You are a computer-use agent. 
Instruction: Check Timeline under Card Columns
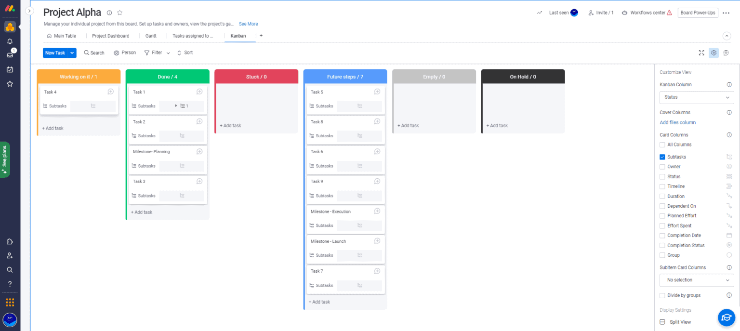tap(662, 186)
